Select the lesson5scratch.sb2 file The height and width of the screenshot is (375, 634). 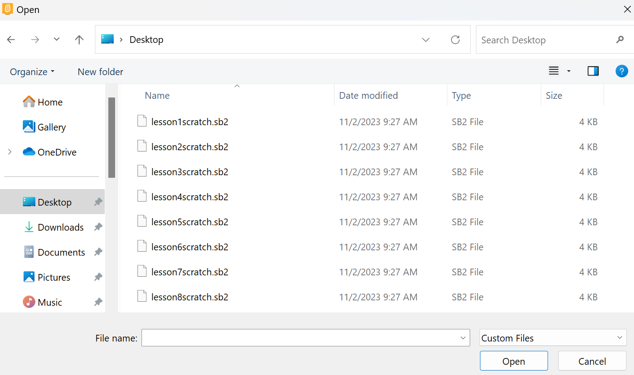tap(190, 222)
